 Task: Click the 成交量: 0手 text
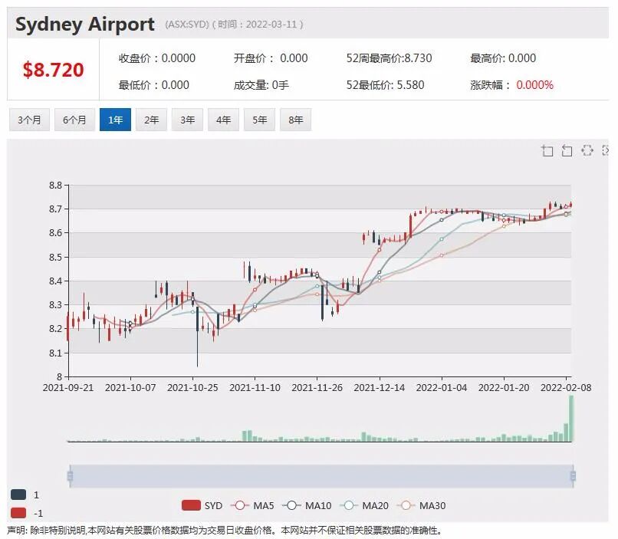pyautogui.click(x=261, y=85)
